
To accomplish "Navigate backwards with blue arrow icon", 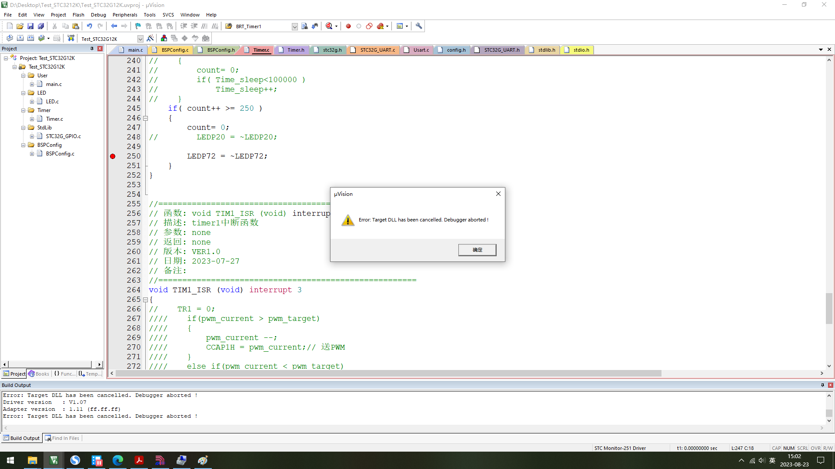I will (x=114, y=26).
